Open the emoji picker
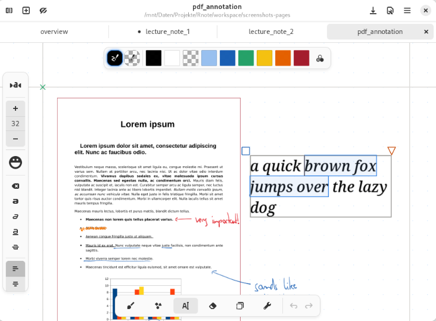 [15, 163]
